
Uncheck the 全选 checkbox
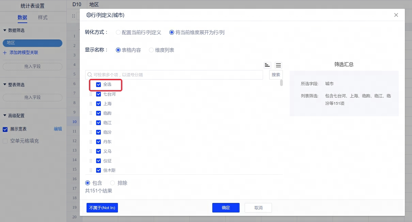click(x=98, y=84)
